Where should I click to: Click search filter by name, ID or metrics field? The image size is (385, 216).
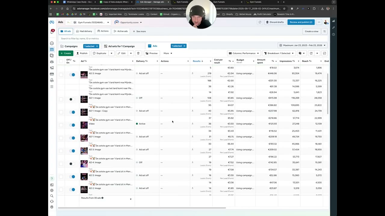click(x=192, y=38)
